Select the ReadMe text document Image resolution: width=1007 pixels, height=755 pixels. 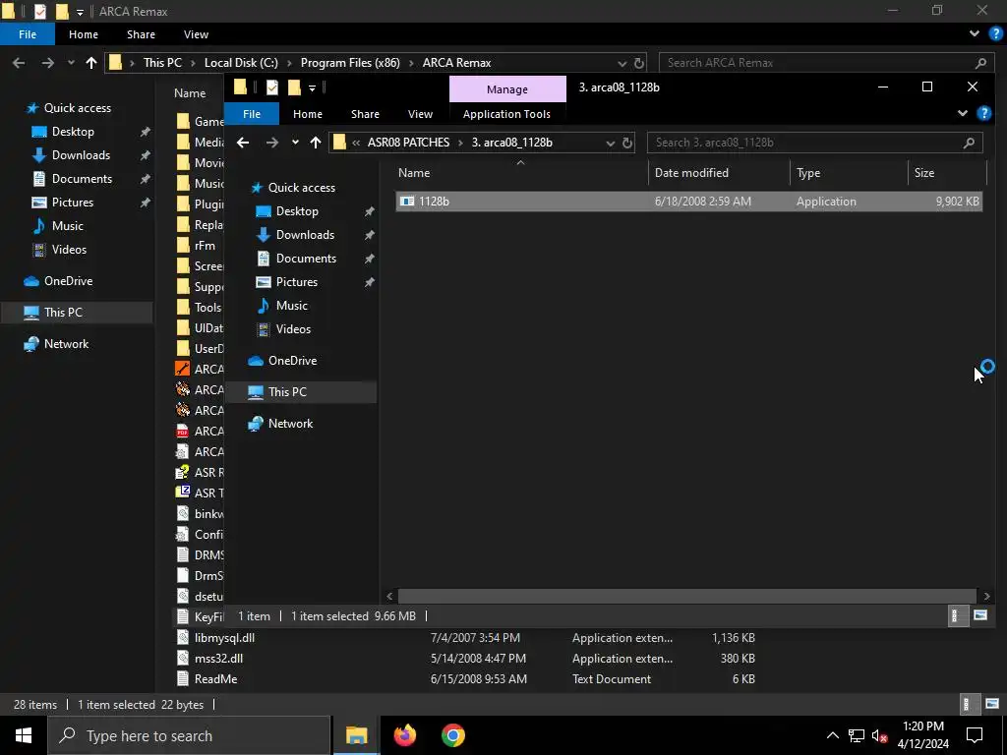(x=215, y=679)
